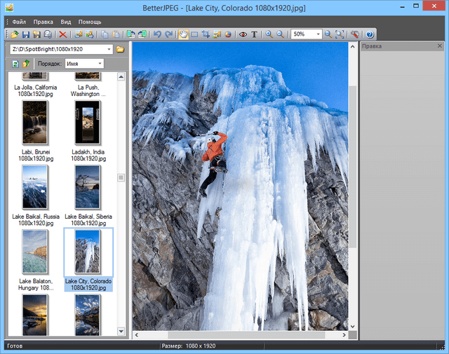Click the Zoom in magnifier icon
Viewport: 449px width, 354px height.
[269, 34]
